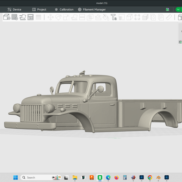Click the variable layer height icon
The height and width of the screenshot is (182, 182).
[x=38, y=17]
